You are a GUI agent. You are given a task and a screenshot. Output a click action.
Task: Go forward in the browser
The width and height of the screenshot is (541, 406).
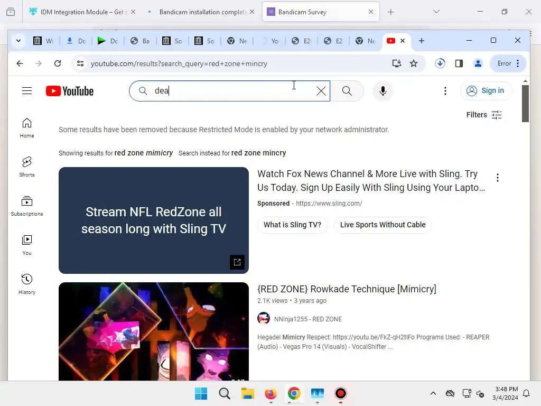click(x=38, y=63)
